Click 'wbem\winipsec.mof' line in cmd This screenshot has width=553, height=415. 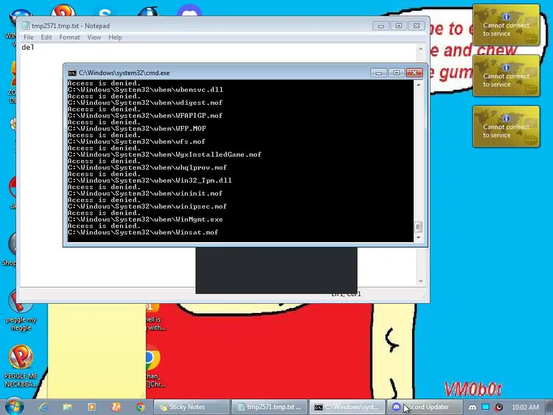(147, 206)
